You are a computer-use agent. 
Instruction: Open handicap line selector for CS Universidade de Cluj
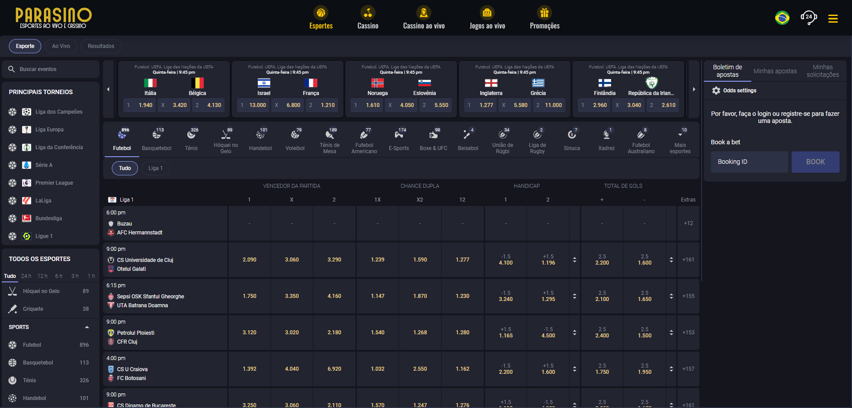tap(575, 260)
